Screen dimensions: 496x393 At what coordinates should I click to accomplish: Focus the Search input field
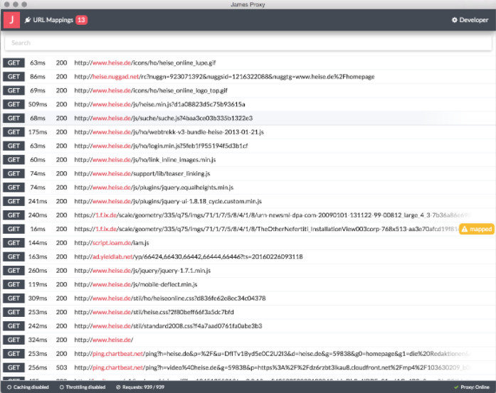[x=248, y=43]
